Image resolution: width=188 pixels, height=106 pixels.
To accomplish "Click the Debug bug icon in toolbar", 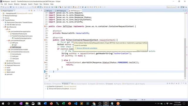I will coord(52,7).
